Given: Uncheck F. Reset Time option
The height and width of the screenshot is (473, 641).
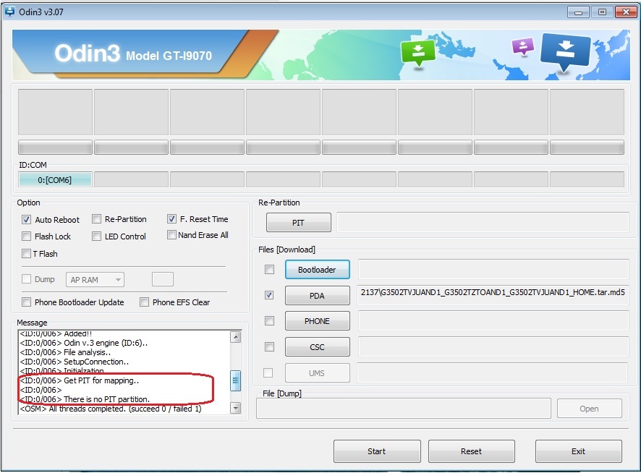Looking at the screenshot, I should (171, 219).
